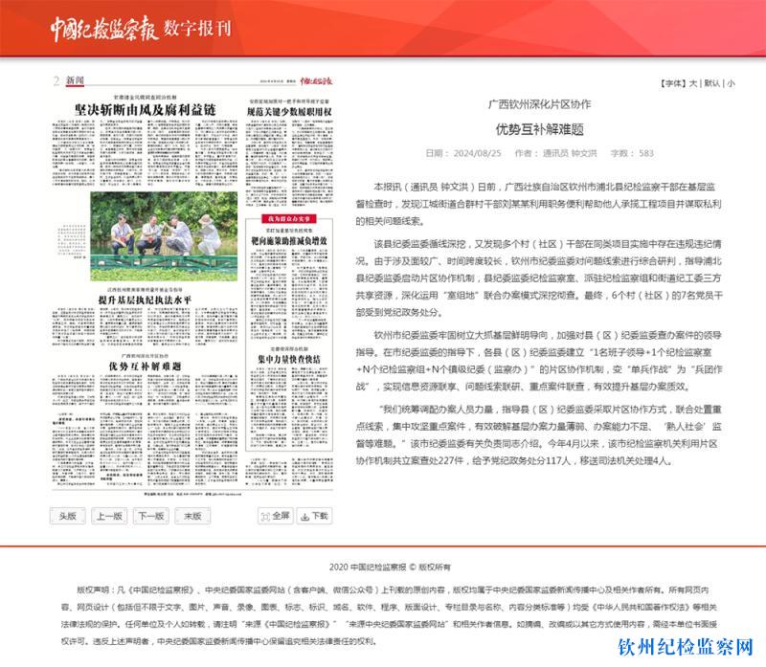The image size is (766, 667).
Task: Click the photo of four people crouching outdoors
Action: (164, 236)
